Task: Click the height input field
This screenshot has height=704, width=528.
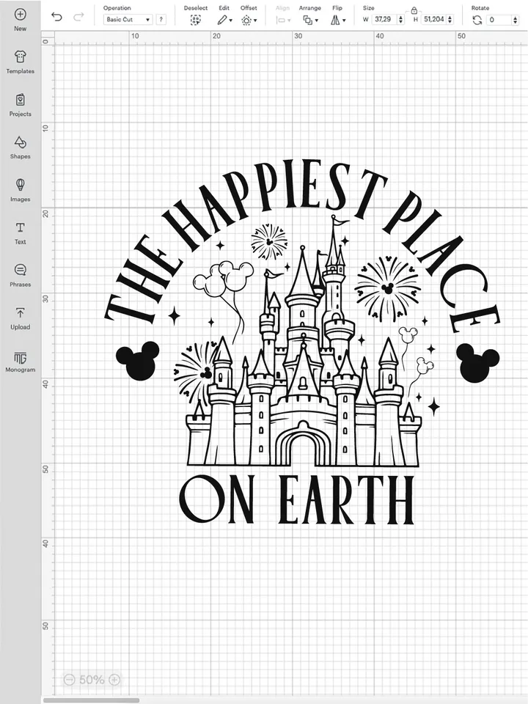Action: pyautogui.click(x=434, y=19)
